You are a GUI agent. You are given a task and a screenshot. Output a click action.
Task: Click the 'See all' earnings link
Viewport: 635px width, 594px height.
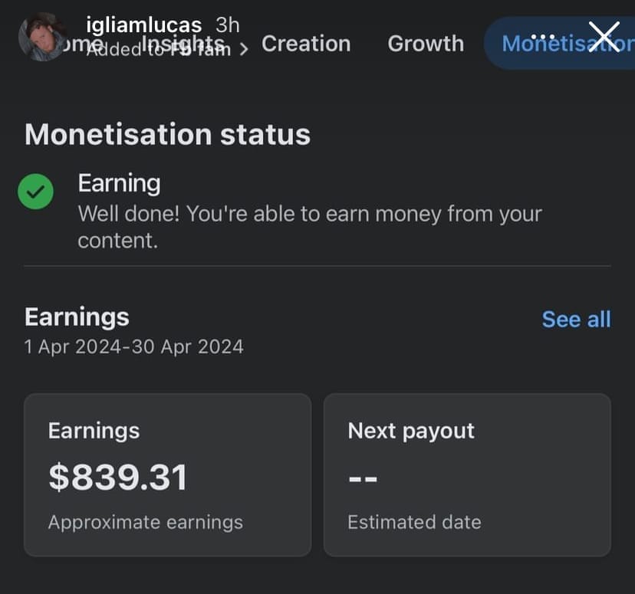point(576,319)
